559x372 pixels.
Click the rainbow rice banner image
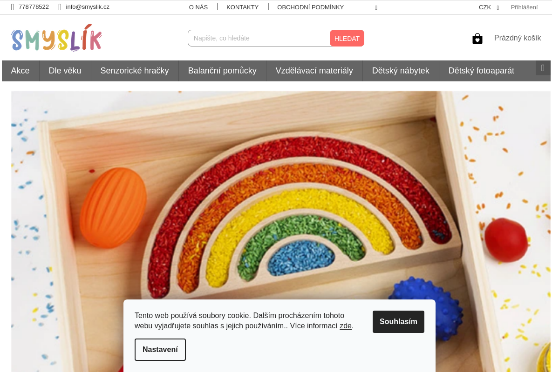tap(281, 231)
